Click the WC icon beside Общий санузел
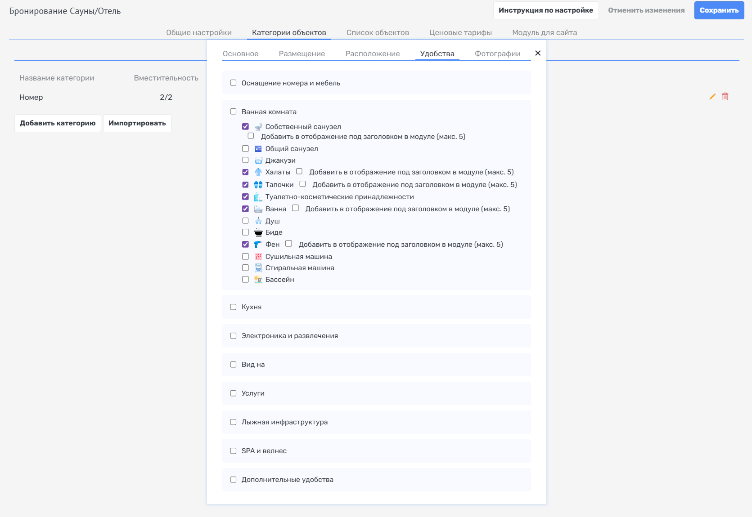 pyautogui.click(x=258, y=149)
